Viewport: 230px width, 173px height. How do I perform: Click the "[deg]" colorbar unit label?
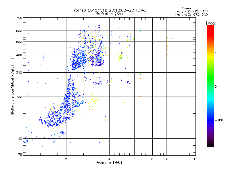(211, 23)
